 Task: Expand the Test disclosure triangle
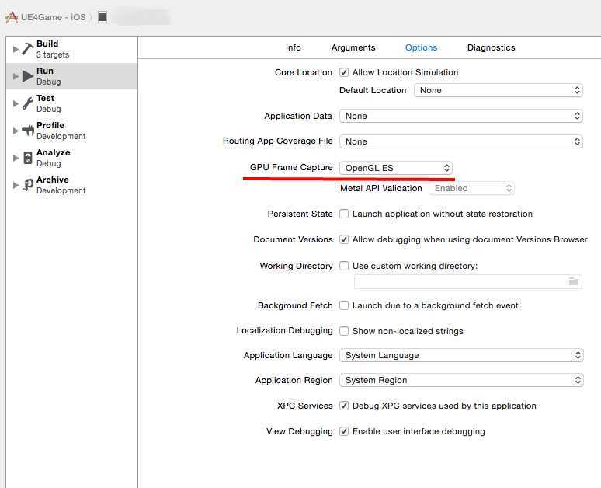16,103
